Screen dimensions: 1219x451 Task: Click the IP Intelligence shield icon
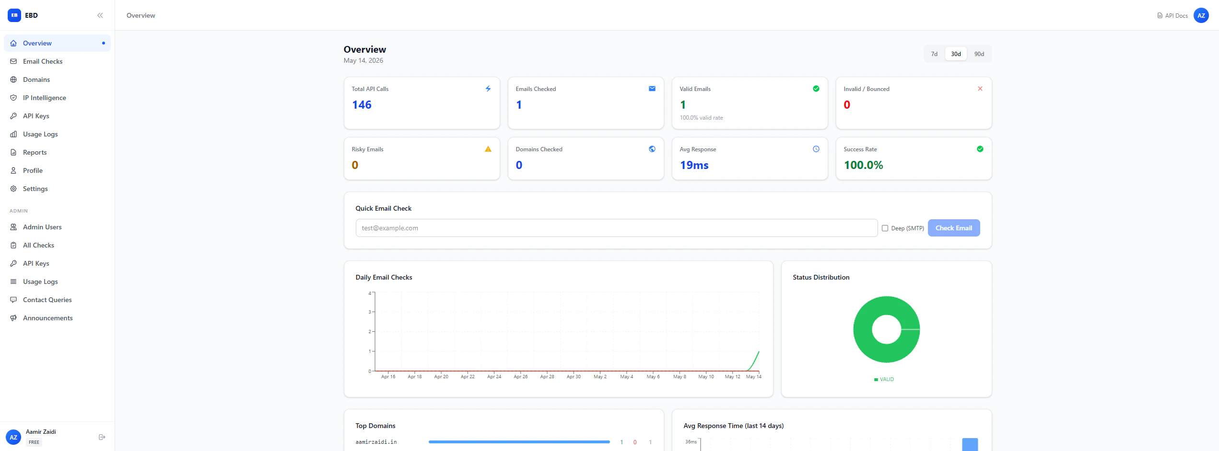13,98
